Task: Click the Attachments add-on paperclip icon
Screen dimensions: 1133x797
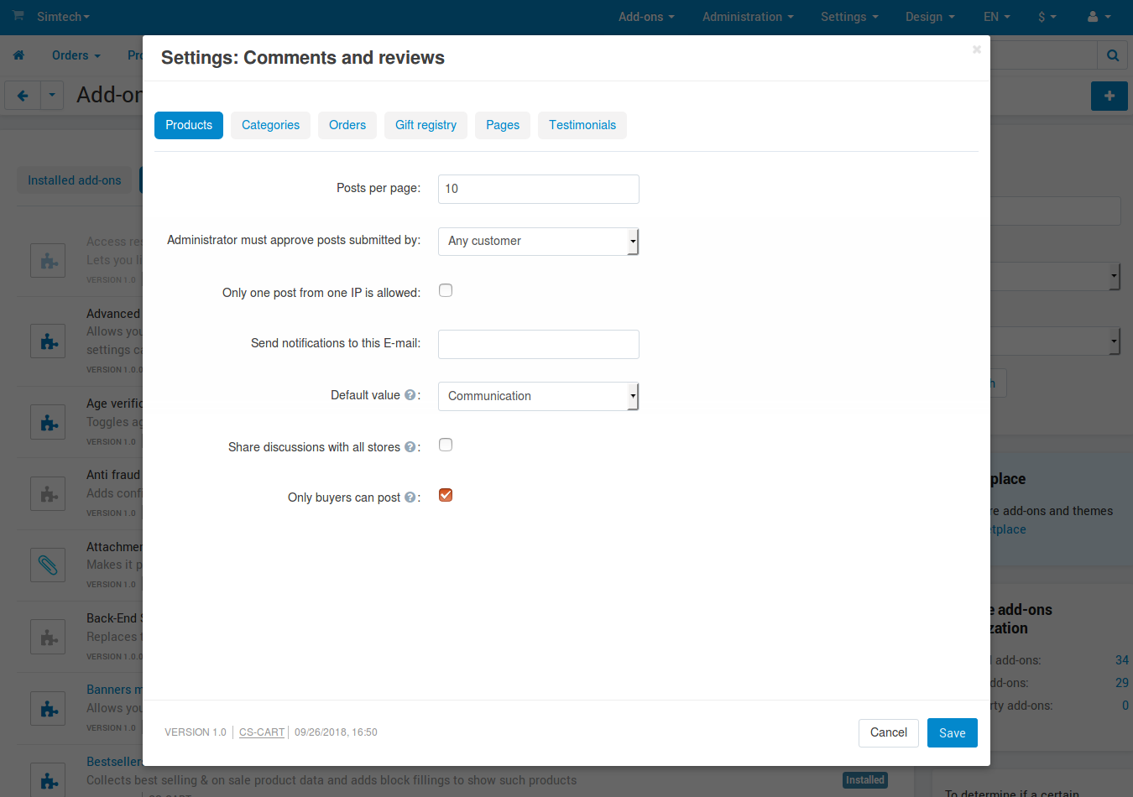Action: 48,565
